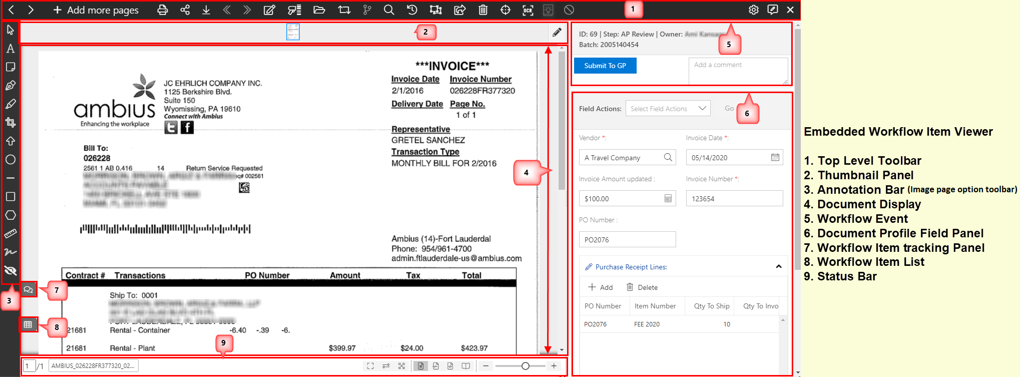1020x377 pixels.
Task: Click the trash delete icon in toolbar
Action: (x=482, y=10)
